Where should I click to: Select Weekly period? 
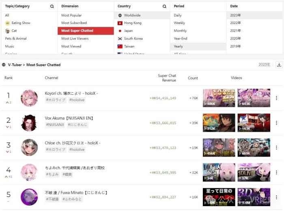pyautogui.click(x=179, y=23)
